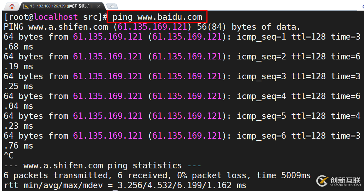The height and width of the screenshot is (191, 364).
Task: Click the highlighted ping www.baidu.com command
Action: [157, 17]
